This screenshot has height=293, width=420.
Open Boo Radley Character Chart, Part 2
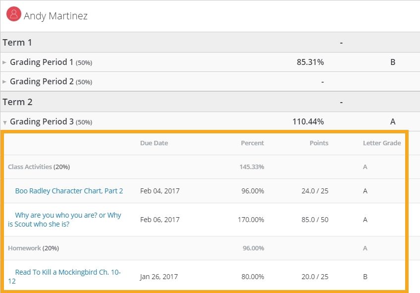click(x=69, y=191)
